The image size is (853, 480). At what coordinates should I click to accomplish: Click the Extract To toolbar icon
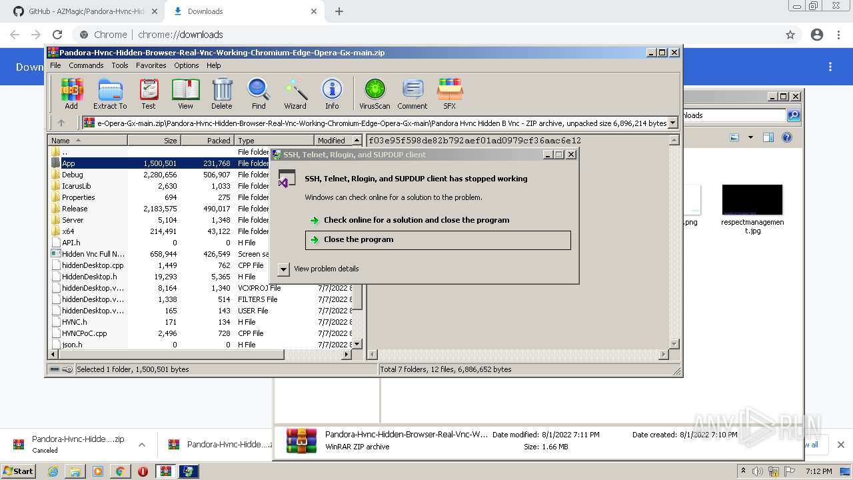pyautogui.click(x=110, y=94)
